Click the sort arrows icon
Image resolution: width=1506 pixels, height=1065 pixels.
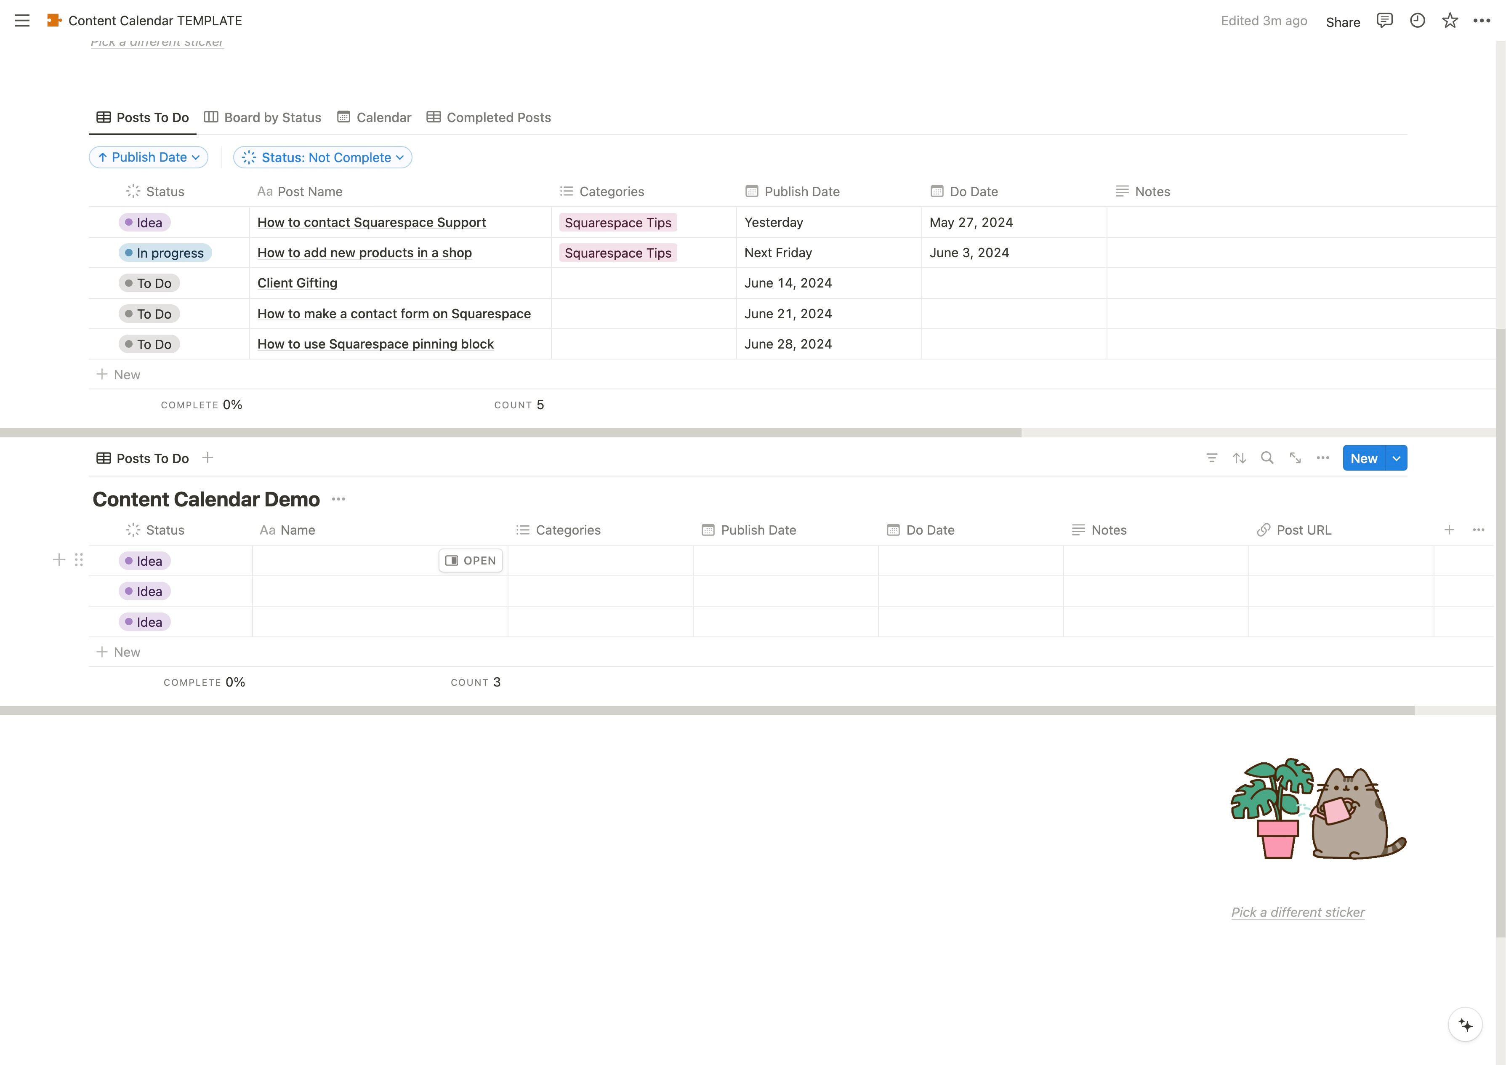coord(1239,458)
